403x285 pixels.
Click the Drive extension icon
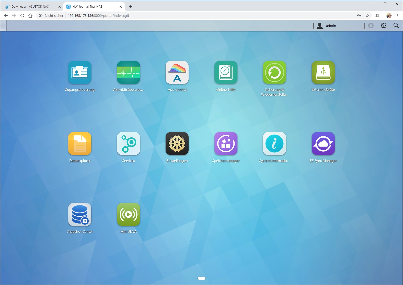377,16
